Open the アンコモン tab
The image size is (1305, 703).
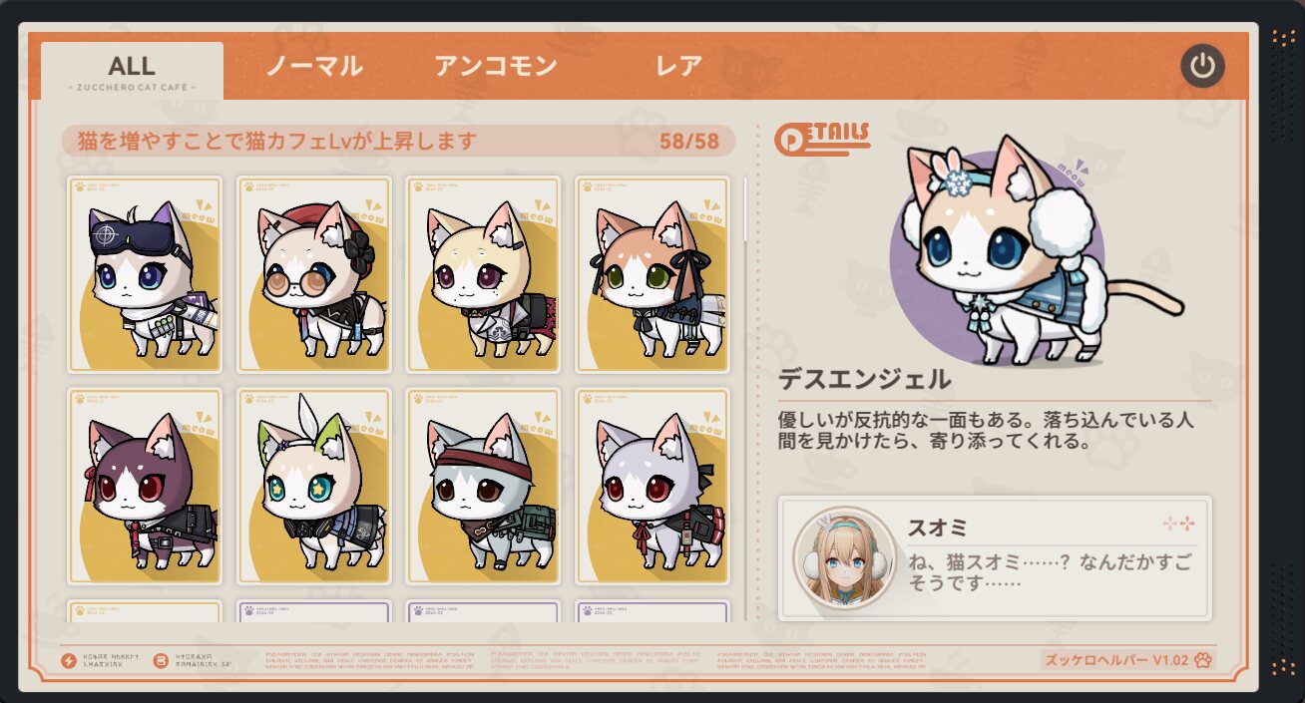coord(496,67)
